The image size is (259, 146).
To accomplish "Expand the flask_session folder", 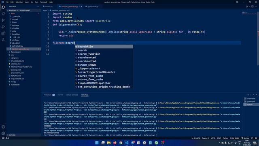I will [15, 52].
